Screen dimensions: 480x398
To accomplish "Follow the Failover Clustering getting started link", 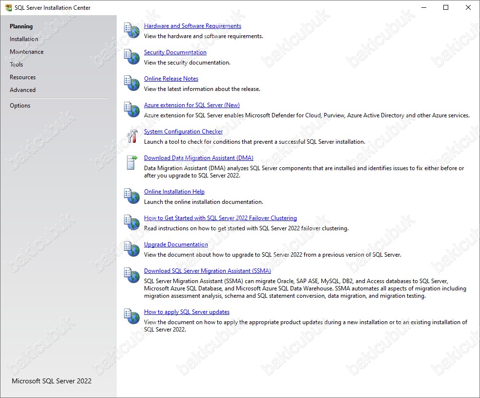I will pos(220,218).
